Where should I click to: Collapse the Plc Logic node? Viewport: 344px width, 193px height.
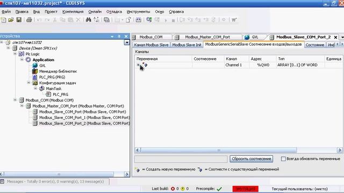click(15, 54)
